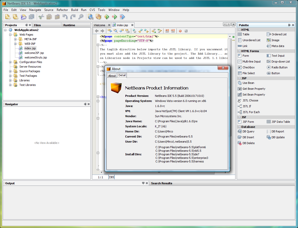The height and width of the screenshot is (228, 298).
Task: Expand the Test Libraries node
Action: pyautogui.click(x=10, y=85)
